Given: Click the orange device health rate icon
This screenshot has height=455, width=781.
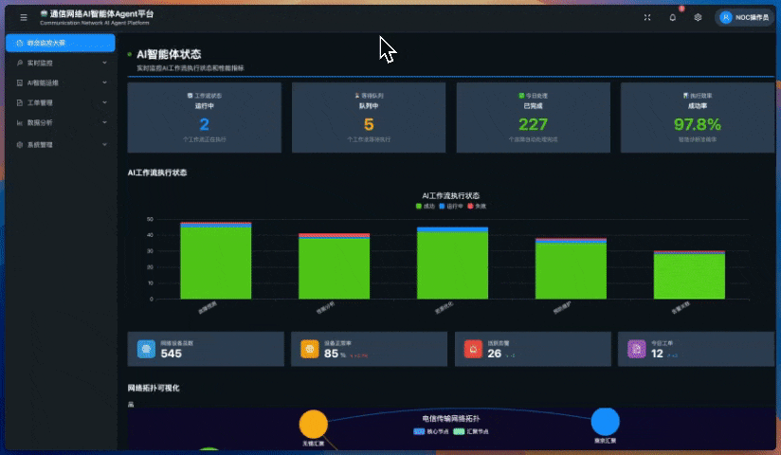Looking at the screenshot, I should [x=309, y=349].
